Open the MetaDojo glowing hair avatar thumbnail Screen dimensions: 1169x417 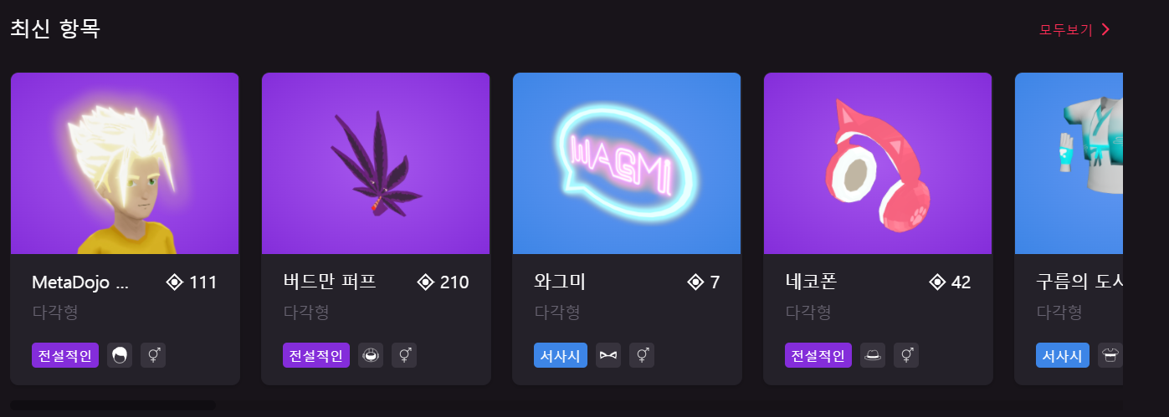[x=125, y=163]
